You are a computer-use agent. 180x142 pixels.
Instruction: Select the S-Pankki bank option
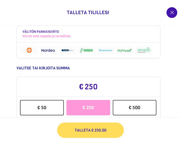[86, 50]
